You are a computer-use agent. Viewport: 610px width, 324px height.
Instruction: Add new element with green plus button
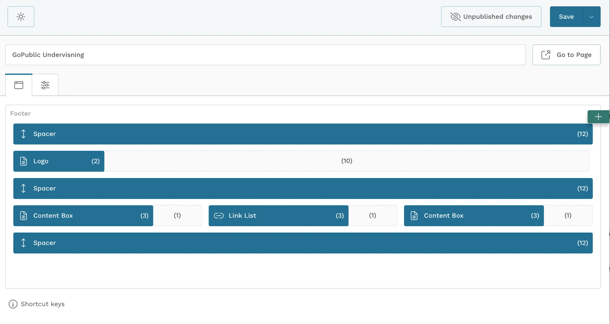[598, 117]
